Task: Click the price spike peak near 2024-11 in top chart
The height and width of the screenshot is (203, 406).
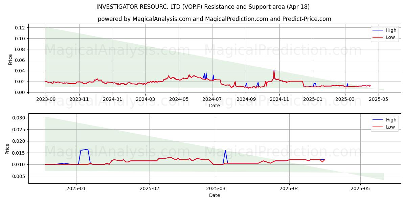Action: pyautogui.click(x=274, y=70)
